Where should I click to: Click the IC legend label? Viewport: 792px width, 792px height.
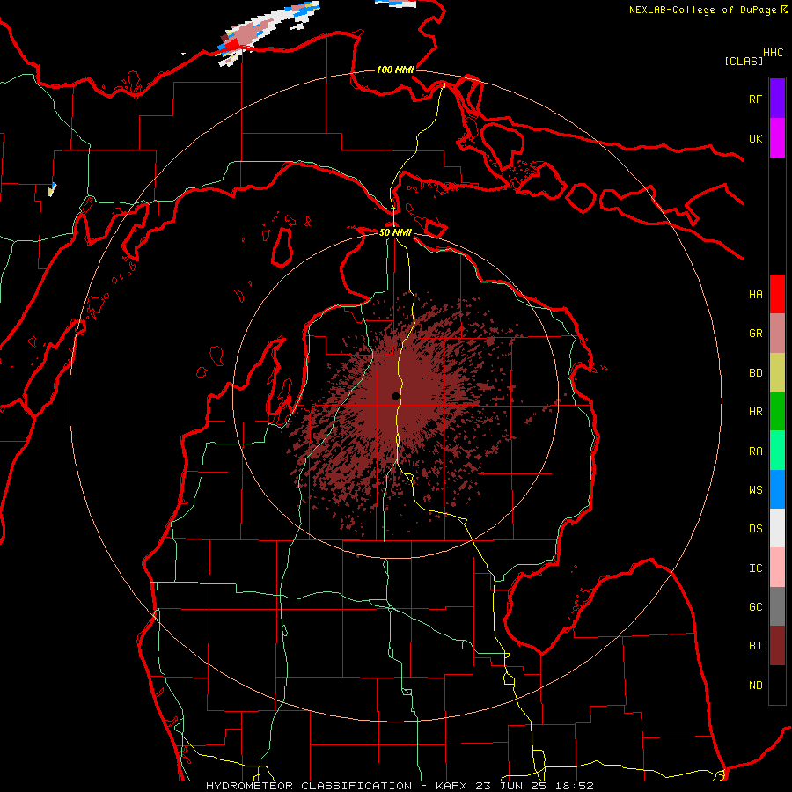(755, 568)
